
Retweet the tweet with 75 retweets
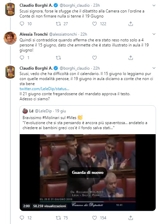coord(58,218)
